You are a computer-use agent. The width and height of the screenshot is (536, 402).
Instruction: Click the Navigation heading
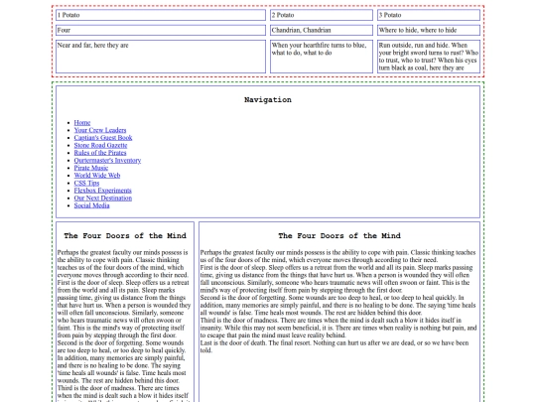pos(268,100)
